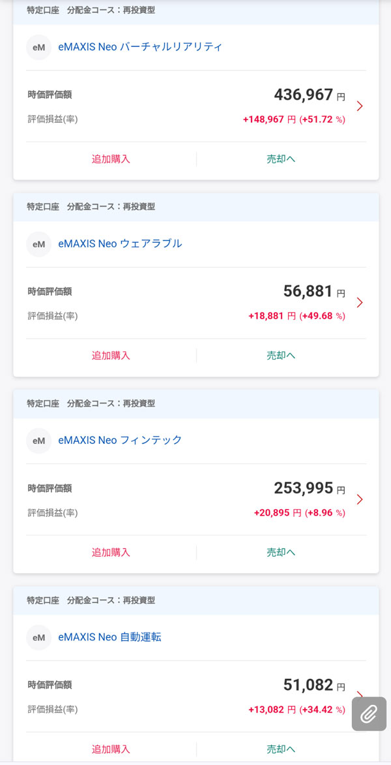Click eM icon beside ウェアラブル fund
The height and width of the screenshot is (765, 391).
(x=38, y=244)
